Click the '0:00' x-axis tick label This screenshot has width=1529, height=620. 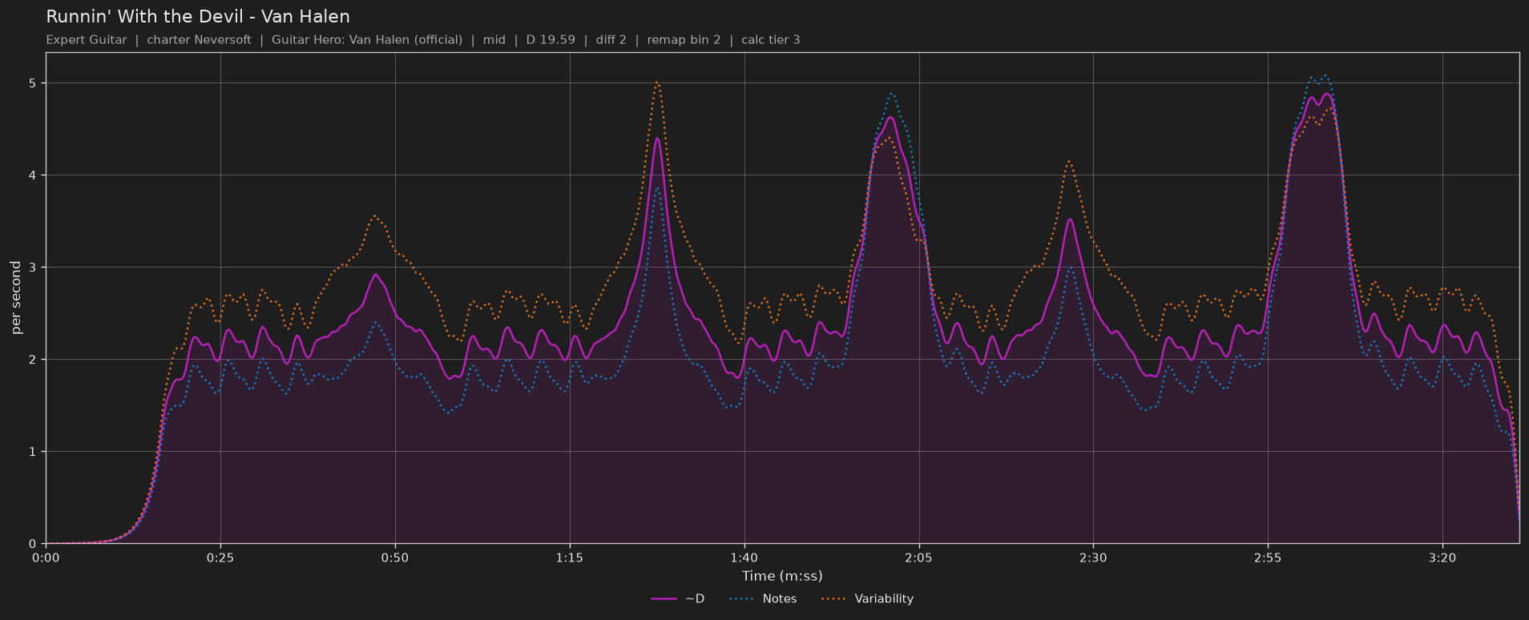pyautogui.click(x=46, y=558)
